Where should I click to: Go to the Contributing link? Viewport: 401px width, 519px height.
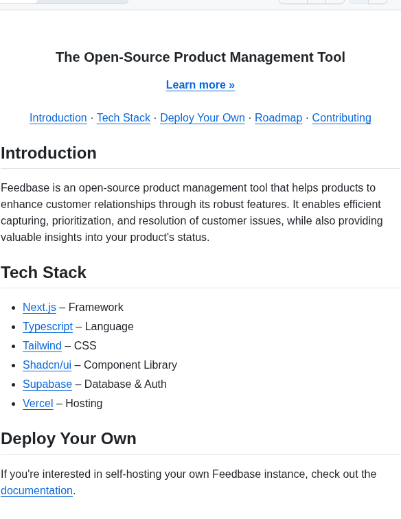point(342,118)
